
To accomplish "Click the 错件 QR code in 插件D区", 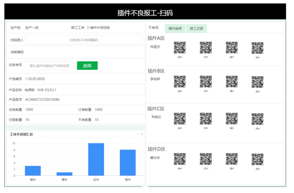I will (x=180, y=159).
